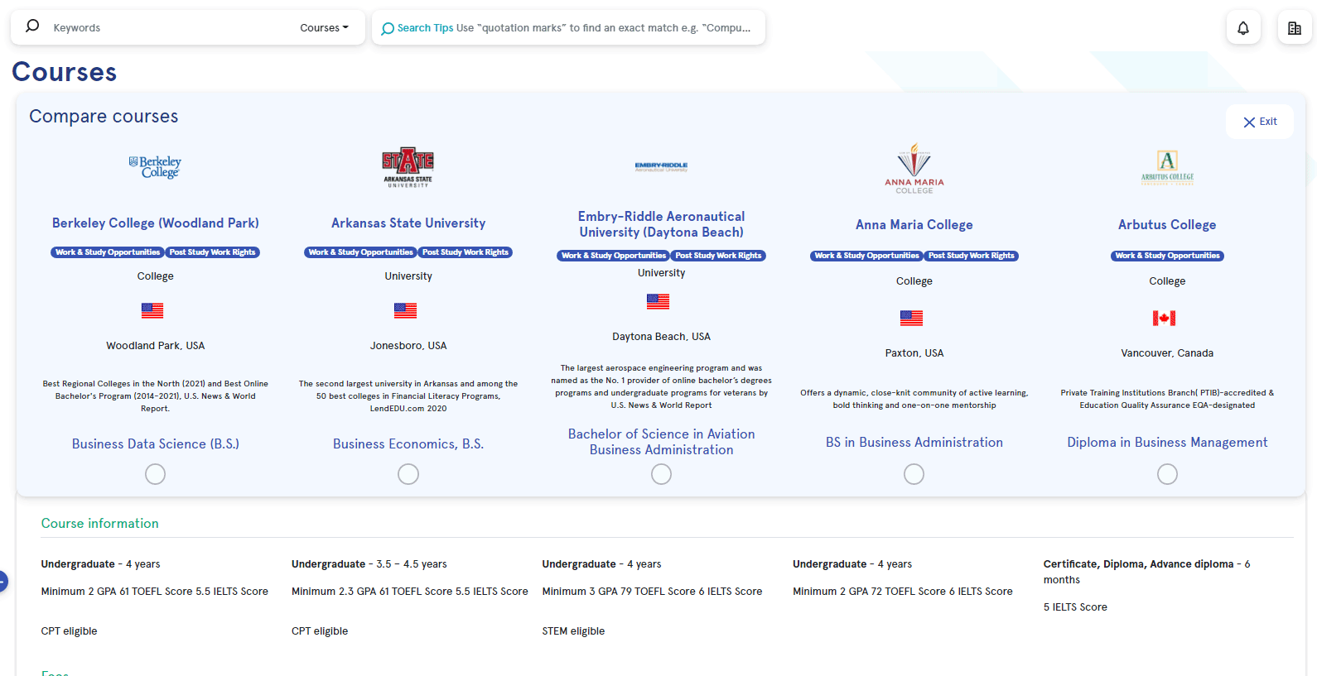Click the USA flag above Paxton
The image size is (1317, 676).
(911, 318)
